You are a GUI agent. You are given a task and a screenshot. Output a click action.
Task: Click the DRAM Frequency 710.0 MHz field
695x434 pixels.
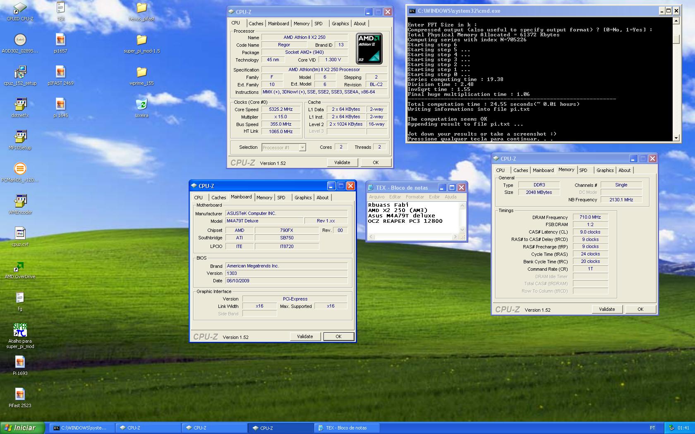[590, 217]
